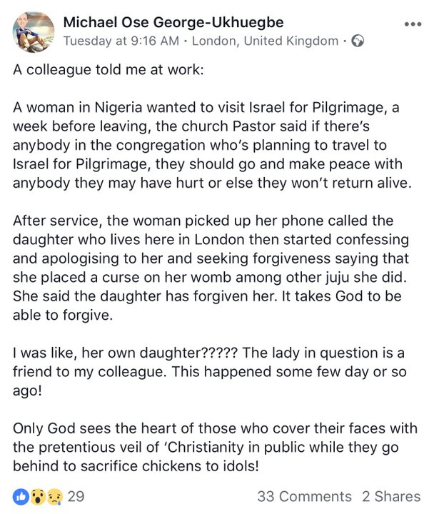Open Michael Ose George-Ukhuegbe's profile picture
Viewport: 434px width, 514px height.
[34, 32]
